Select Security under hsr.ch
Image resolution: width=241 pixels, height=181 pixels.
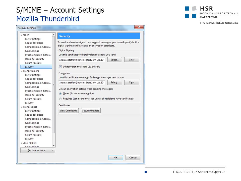coord(36,67)
